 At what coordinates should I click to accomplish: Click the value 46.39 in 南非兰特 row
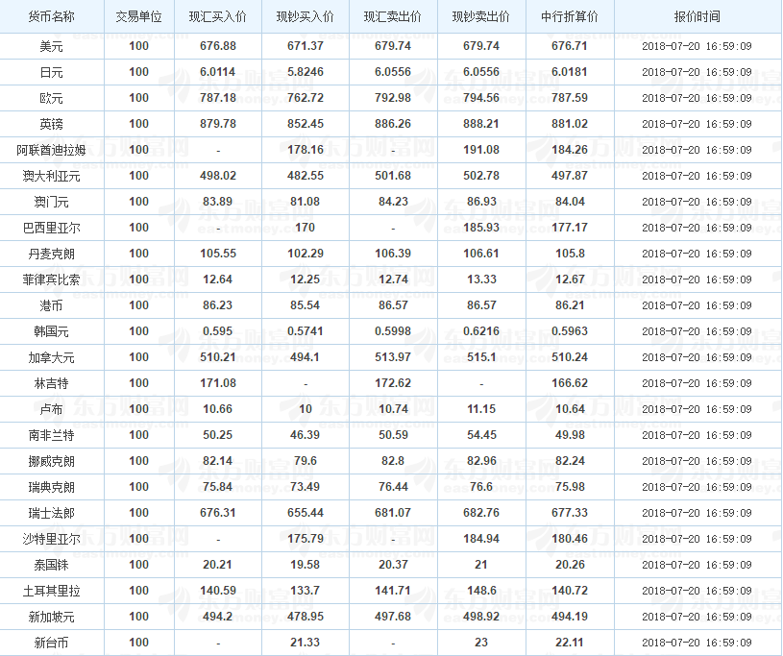pyautogui.click(x=306, y=435)
